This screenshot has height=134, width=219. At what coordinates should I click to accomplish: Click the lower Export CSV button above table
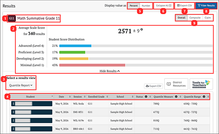tap(154, 86)
